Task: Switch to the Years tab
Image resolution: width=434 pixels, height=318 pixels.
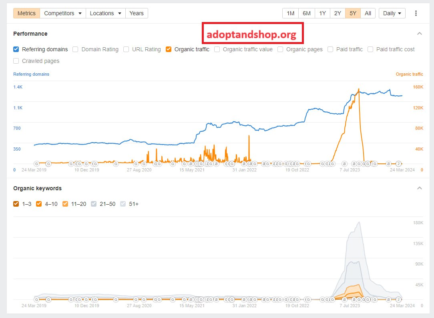Action: point(137,13)
